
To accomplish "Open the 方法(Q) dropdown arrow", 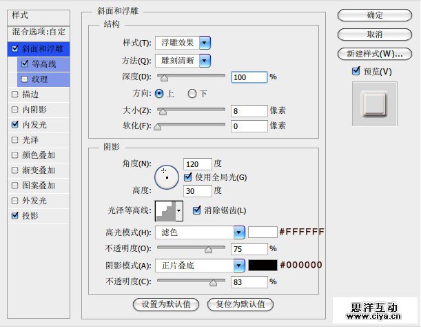I will (205, 61).
